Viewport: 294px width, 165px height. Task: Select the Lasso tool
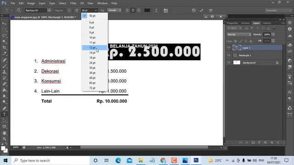point(4,36)
